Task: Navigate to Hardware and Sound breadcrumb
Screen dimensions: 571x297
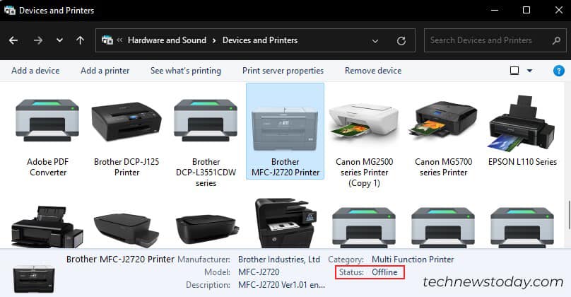Action: point(167,40)
